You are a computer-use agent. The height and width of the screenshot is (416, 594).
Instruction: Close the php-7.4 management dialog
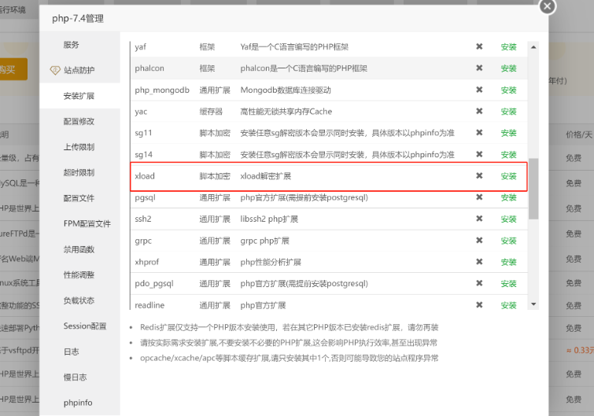click(x=547, y=6)
